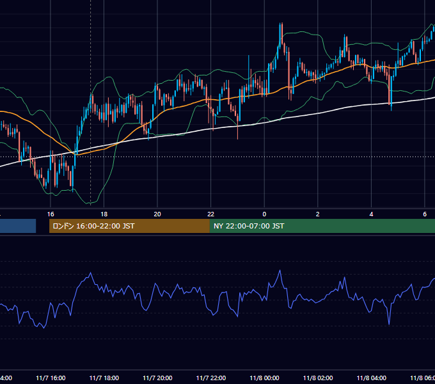This screenshot has width=435, height=384.
Task: Click the 20 hour label on price chart axis
Action: (x=157, y=214)
